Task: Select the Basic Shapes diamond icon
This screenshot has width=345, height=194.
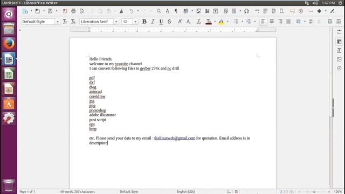Action: [319, 11]
